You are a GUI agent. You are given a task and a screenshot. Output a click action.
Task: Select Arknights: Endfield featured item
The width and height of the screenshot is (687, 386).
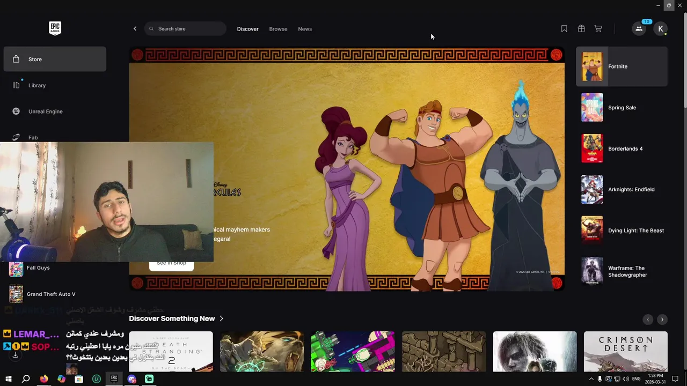(622, 189)
